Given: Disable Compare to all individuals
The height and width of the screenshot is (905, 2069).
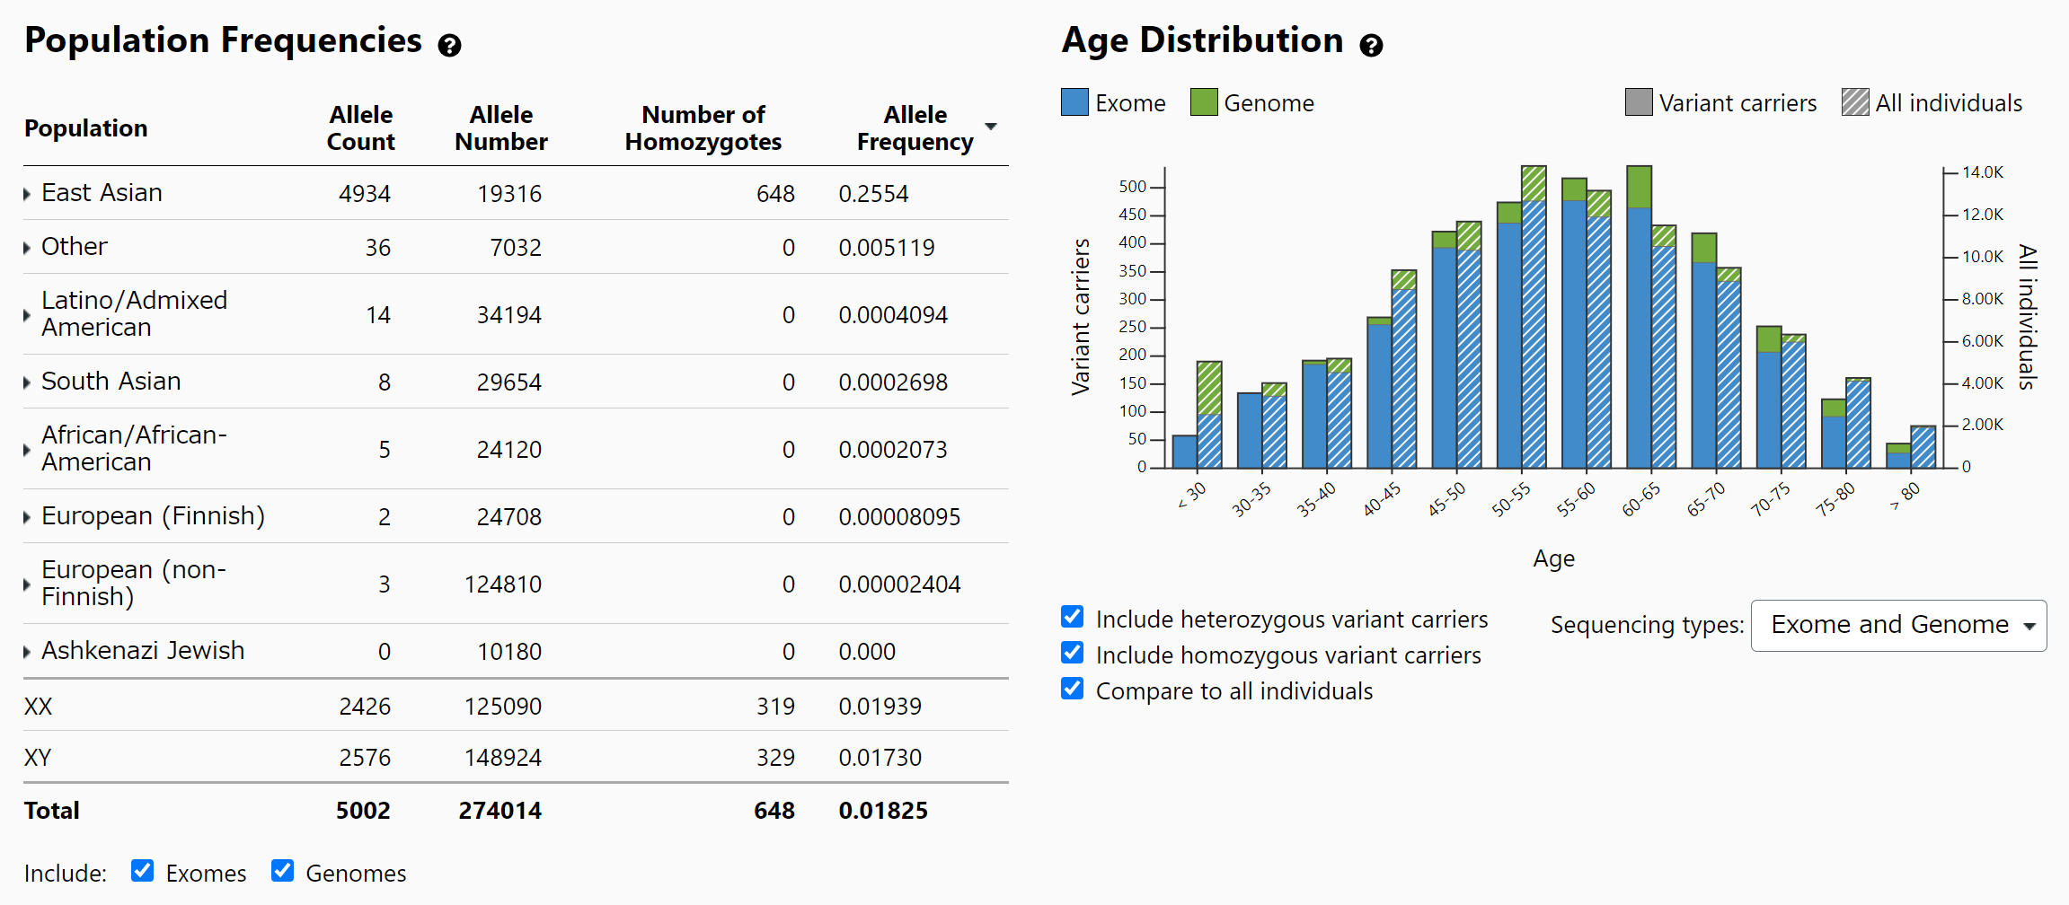Looking at the screenshot, I should click(x=1072, y=689).
